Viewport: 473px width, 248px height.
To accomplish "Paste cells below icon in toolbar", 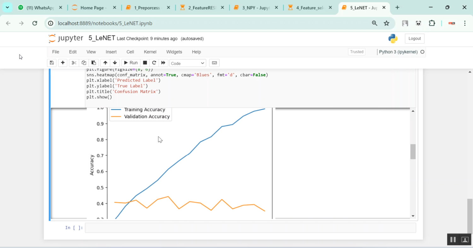I will tap(93, 63).
